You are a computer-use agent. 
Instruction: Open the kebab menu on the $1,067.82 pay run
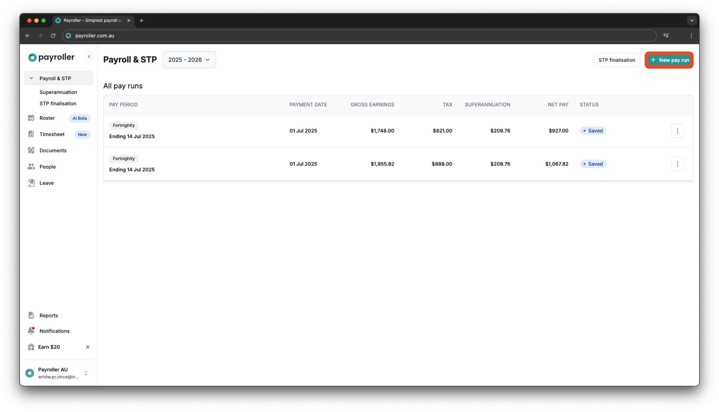click(x=677, y=164)
